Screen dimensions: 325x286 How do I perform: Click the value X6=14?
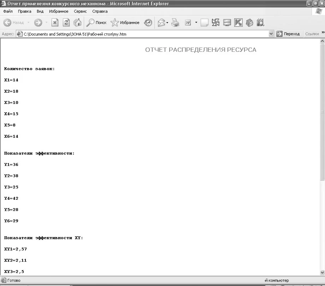[x=11, y=136]
